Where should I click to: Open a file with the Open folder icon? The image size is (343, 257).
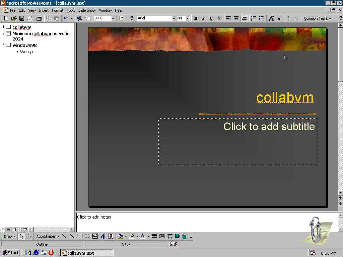click(x=14, y=18)
